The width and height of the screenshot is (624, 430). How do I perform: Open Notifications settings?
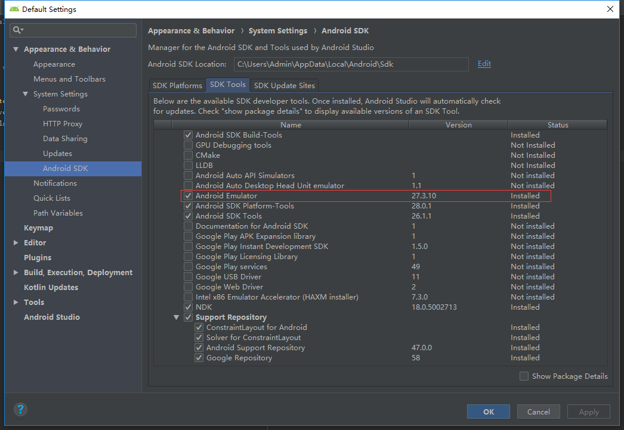click(x=55, y=183)
